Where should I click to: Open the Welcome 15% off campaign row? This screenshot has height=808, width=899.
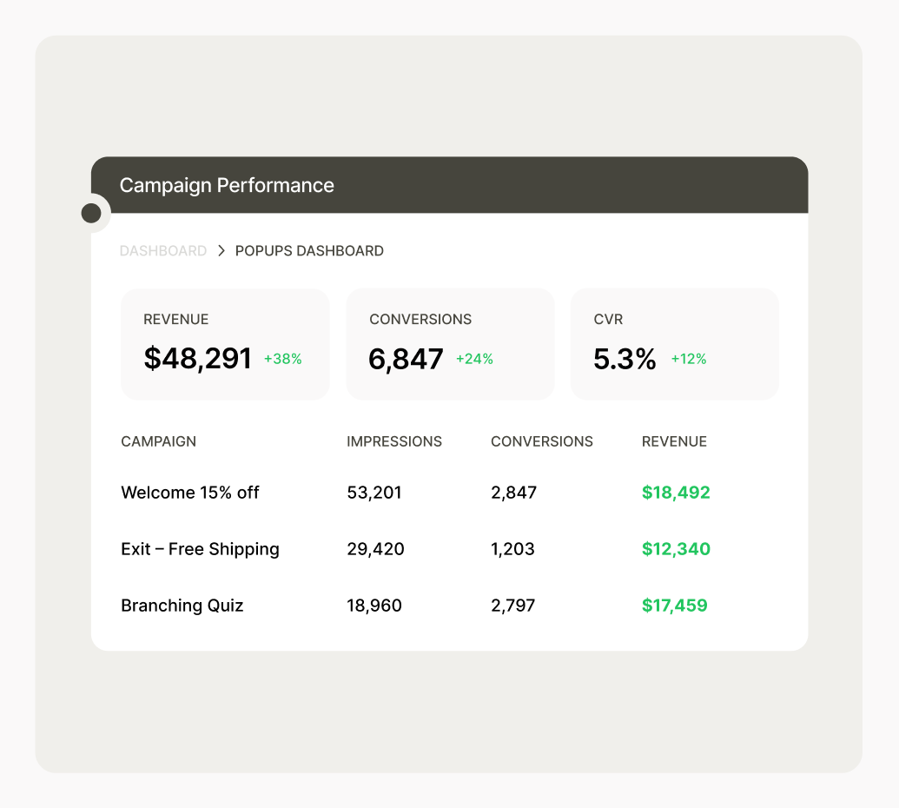(x=189, y=493)
